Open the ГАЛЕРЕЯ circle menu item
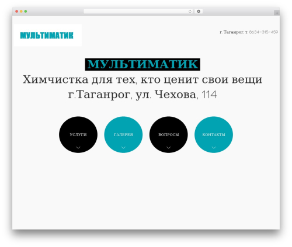 coord(123,135)
